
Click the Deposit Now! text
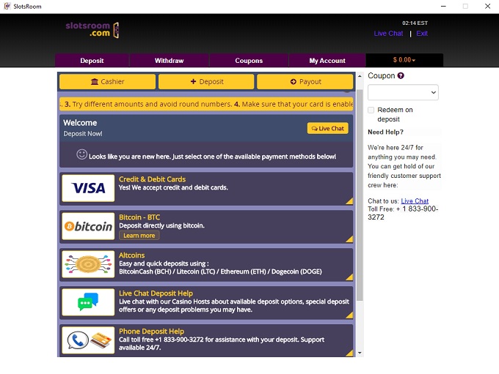[x=83, y=134]
